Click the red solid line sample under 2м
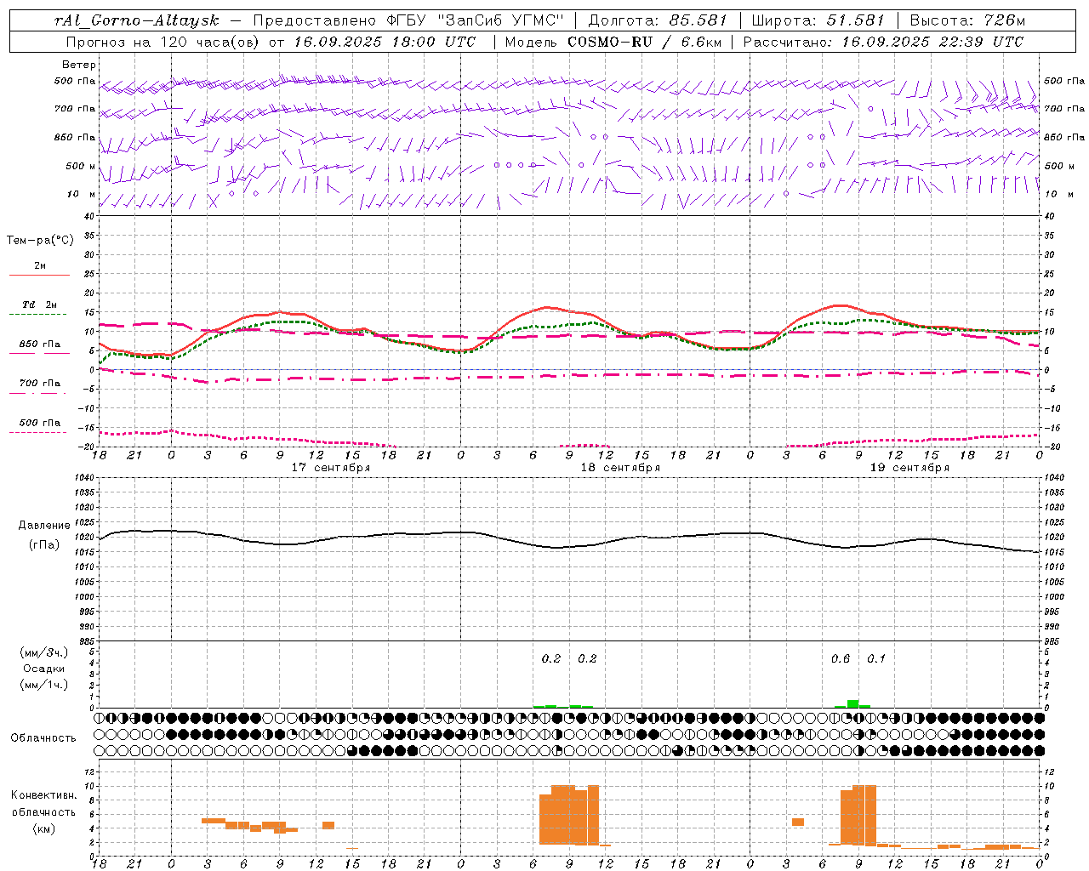This screenshot has height=871, width=1089. [39, 275]
